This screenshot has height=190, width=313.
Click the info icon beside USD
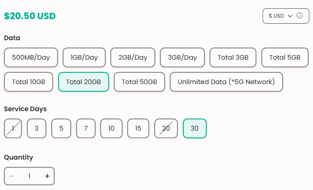(299, 16)
